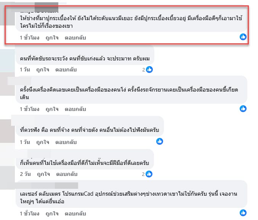Click the reaction icon on the เครื่องคิดเลข comment

click(x=243, y=109)
